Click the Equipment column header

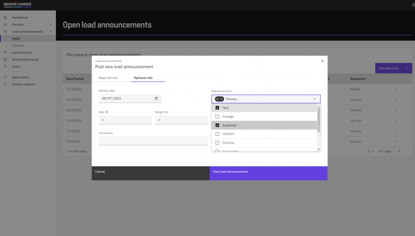point(358,79)
